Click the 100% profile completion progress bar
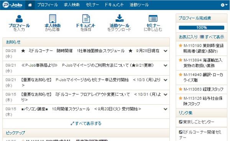 click(x=201, y=28)
